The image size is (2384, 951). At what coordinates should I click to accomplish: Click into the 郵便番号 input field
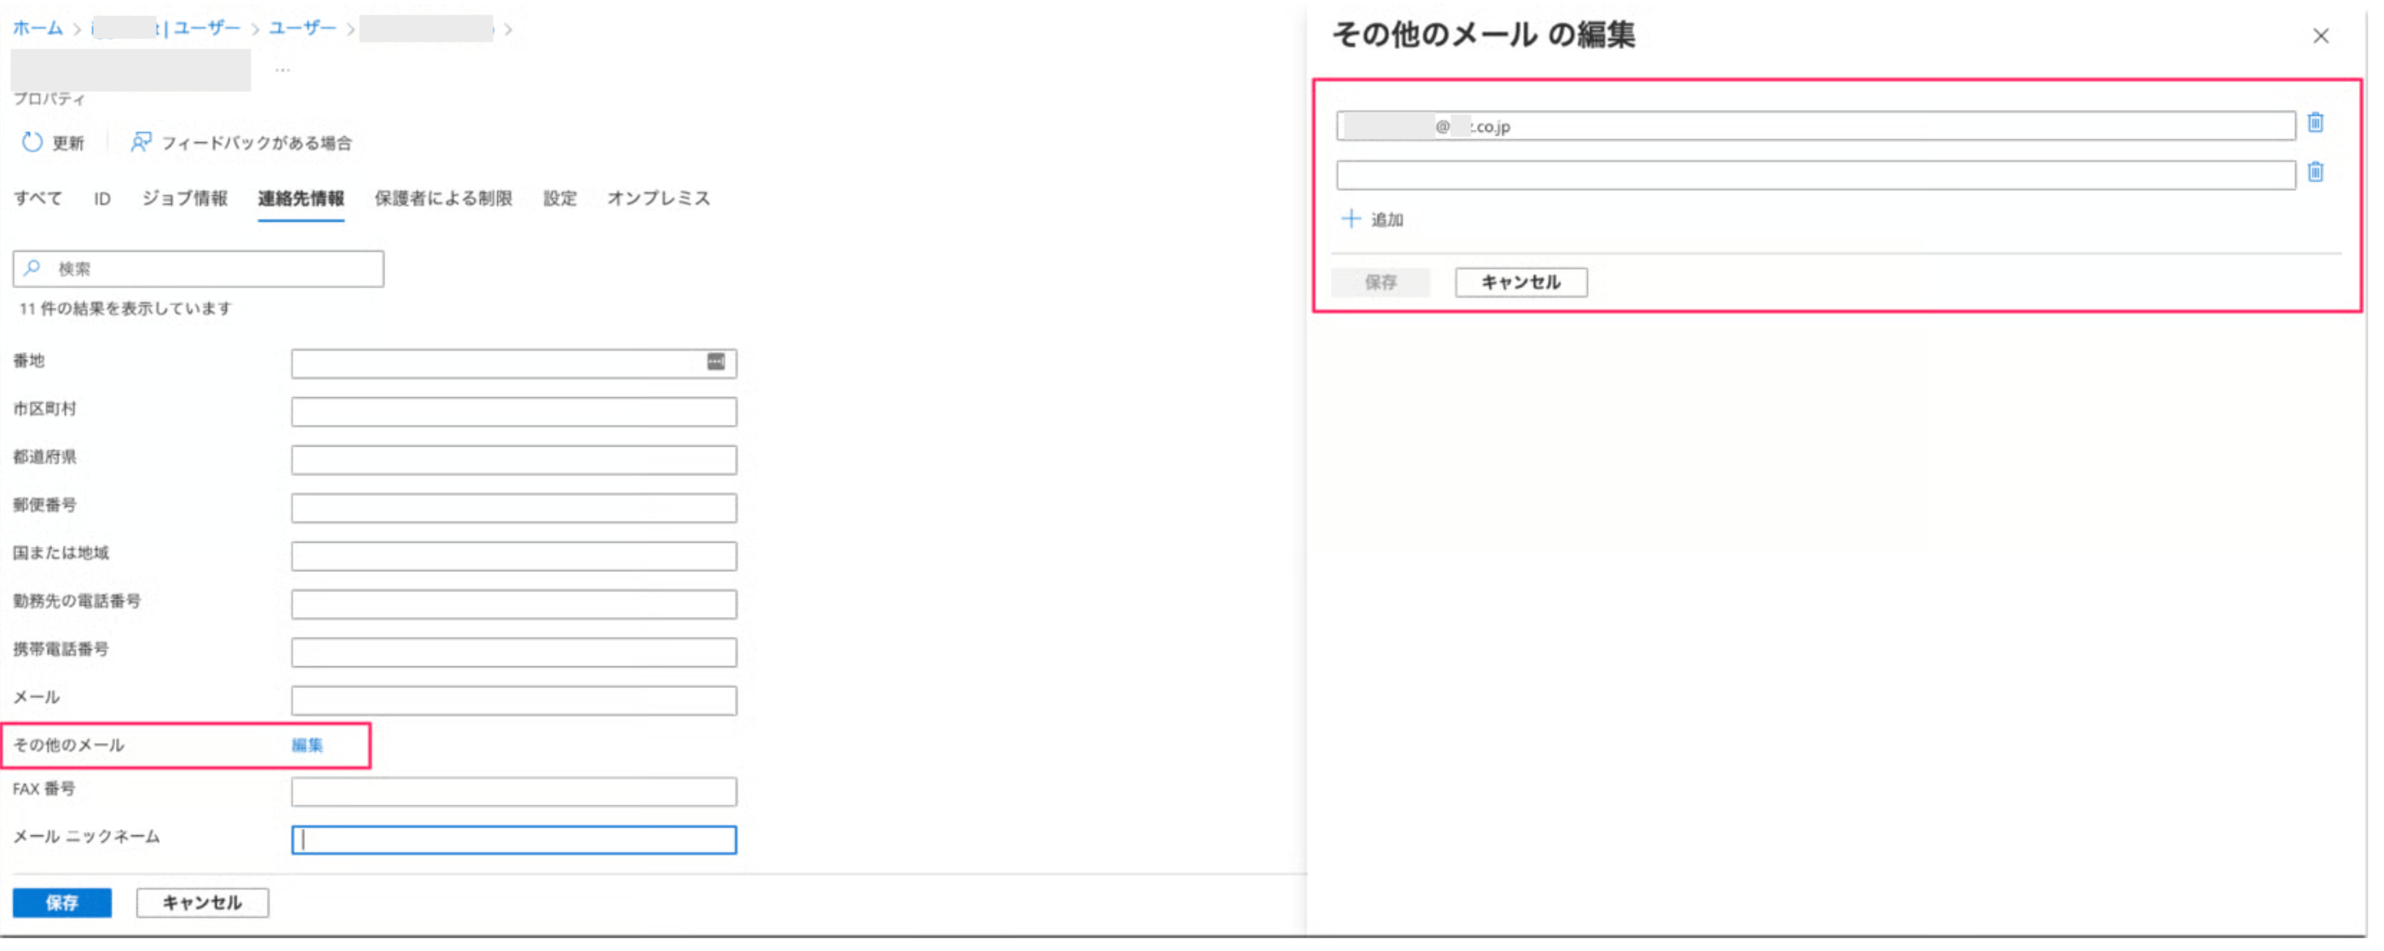click(x=514, y=509)
